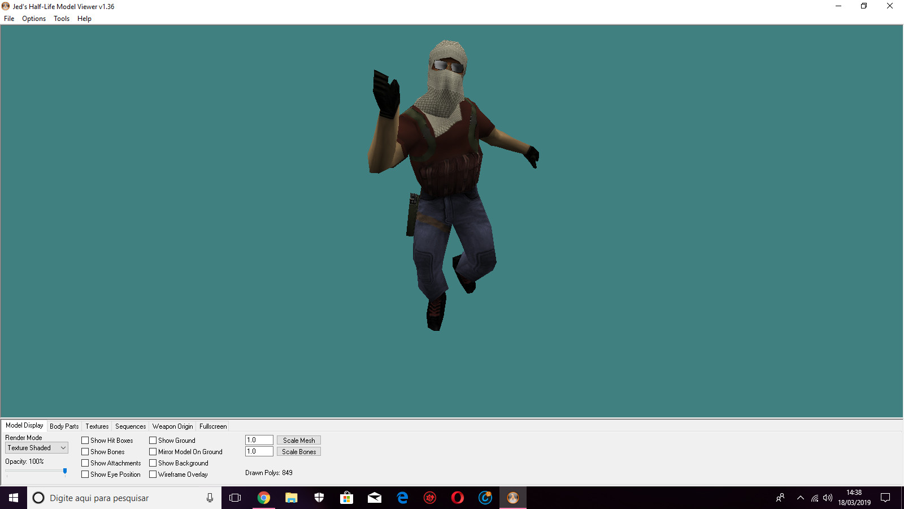Viewport: 904px width, 509px height.
Task: Click the microphone icon in the search bar
Action: coord(210,498)
